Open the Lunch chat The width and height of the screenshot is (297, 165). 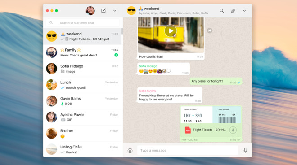pos(83,85)
